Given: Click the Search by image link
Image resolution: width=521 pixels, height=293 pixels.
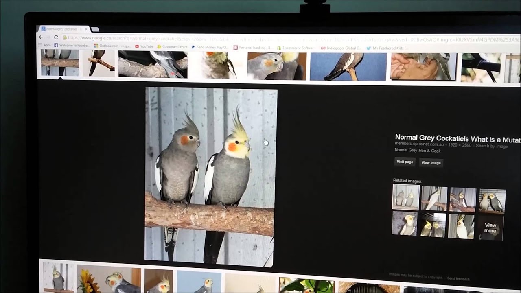Looking at the screenshot, I should pyautogui.click(x=492, y=146).
